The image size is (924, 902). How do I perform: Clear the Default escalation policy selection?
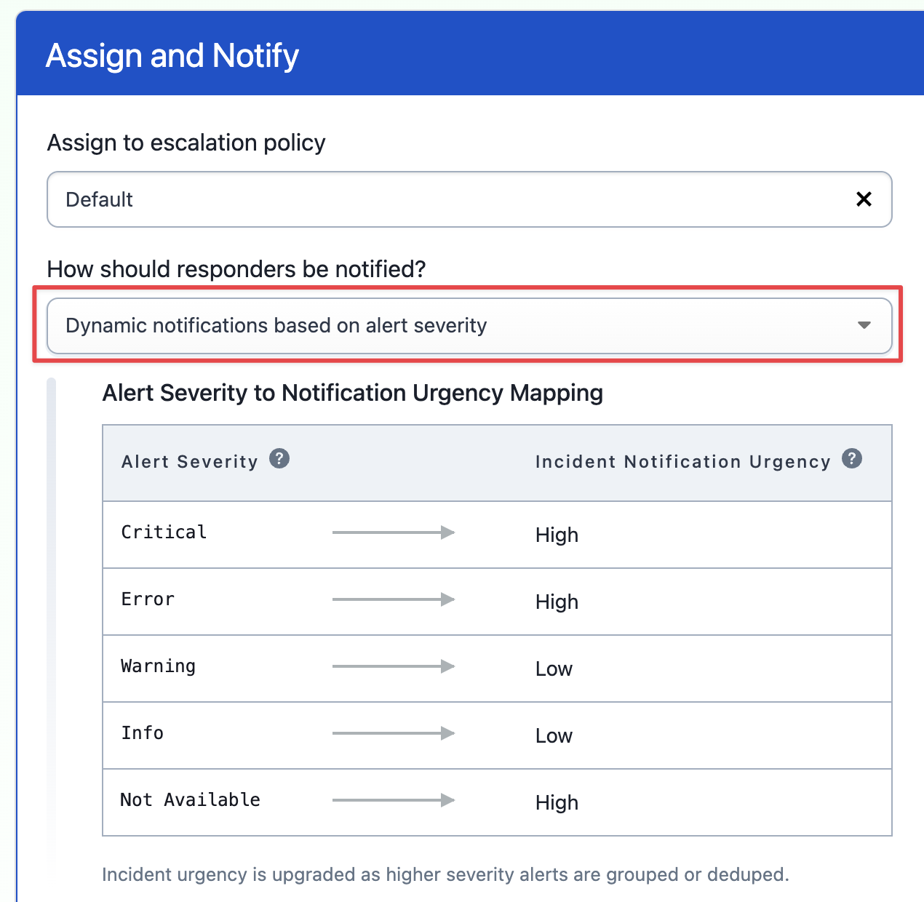(x=864, y=199)
